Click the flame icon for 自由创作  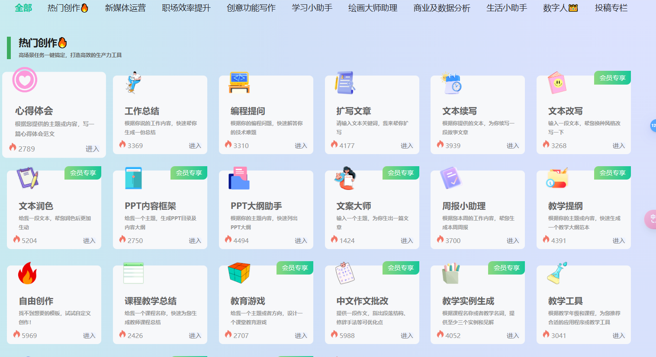click(x=27, y=273)
